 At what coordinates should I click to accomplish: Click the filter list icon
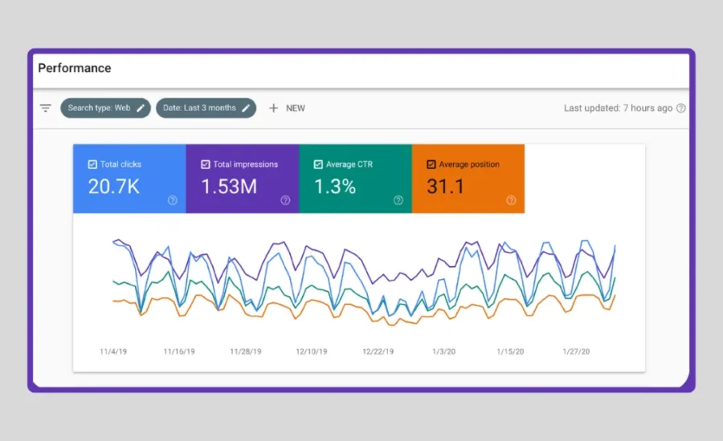(x=46, y=108)
